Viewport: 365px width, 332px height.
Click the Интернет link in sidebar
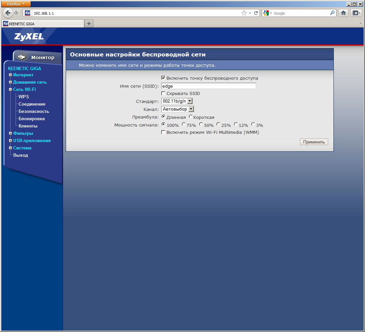click(x=23, y=75)
